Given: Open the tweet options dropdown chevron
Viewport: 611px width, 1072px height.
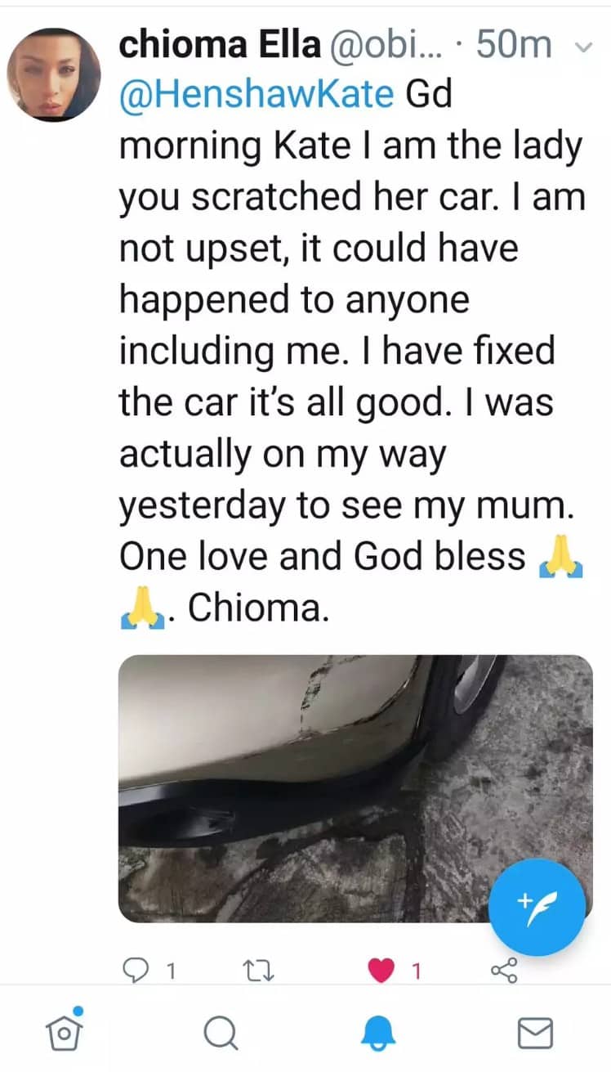Looking at the screenshot, I should (582, 46).
